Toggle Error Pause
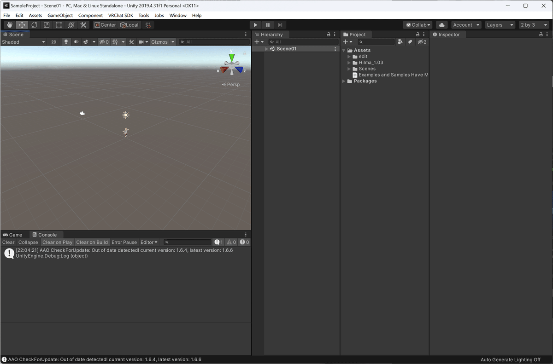 pyautogui.click(x=124, y=242)
